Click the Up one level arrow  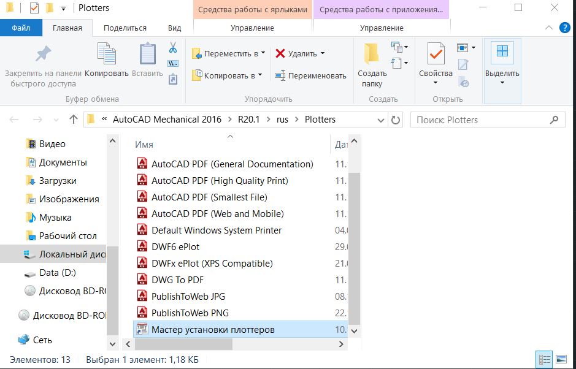(74, 120)
